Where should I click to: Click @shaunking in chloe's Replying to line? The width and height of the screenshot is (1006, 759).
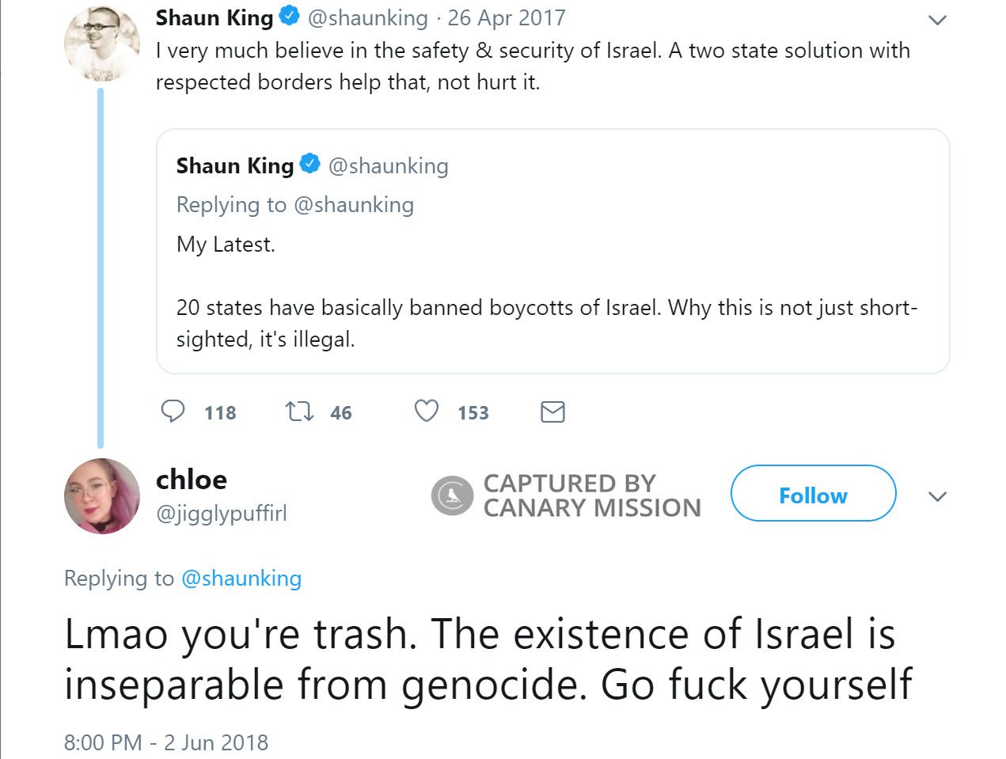point(241,579)
